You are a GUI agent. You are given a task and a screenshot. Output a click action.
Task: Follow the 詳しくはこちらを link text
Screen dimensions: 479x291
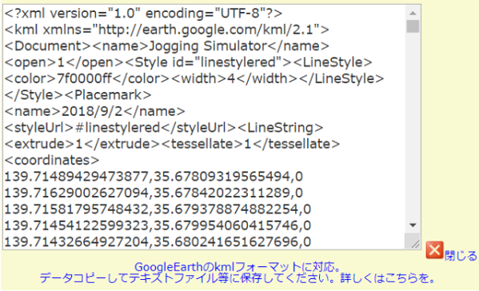387,278
